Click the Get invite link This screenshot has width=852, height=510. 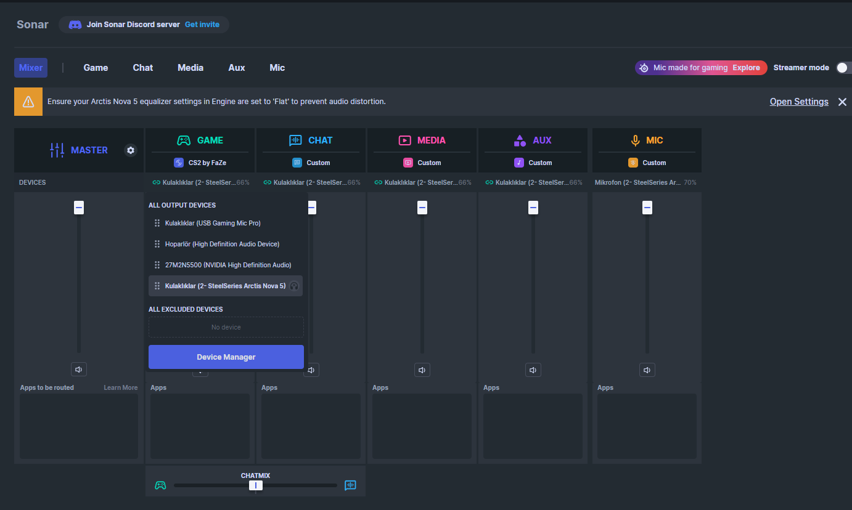coord(202,25)
